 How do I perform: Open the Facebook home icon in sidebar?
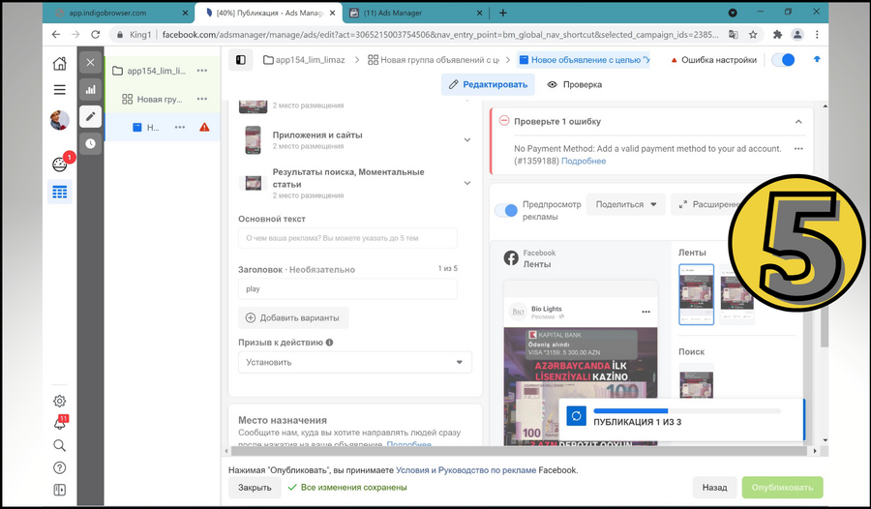click(59, 64)
